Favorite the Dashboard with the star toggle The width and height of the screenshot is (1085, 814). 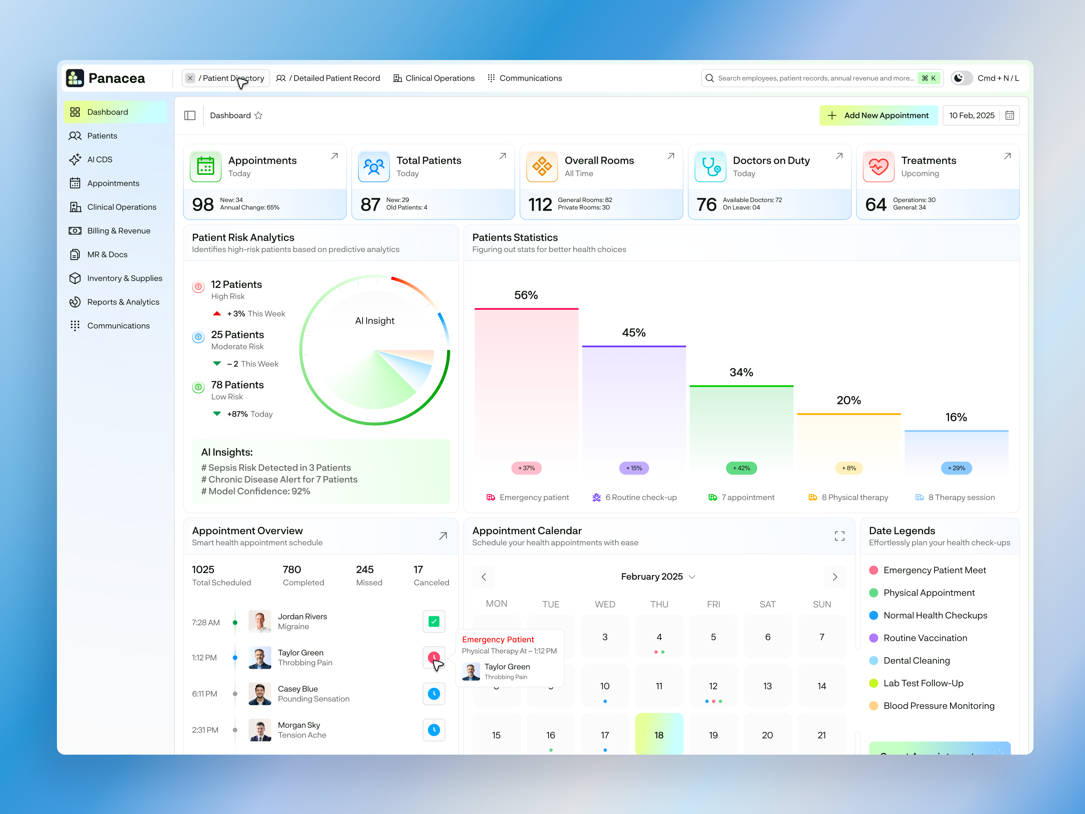point(259,115)
